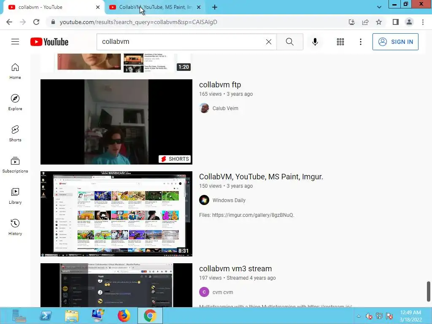Viewport: 432px width, 324px height.
Task: Open the collabvm ftp video title
Action: [220, 84]
